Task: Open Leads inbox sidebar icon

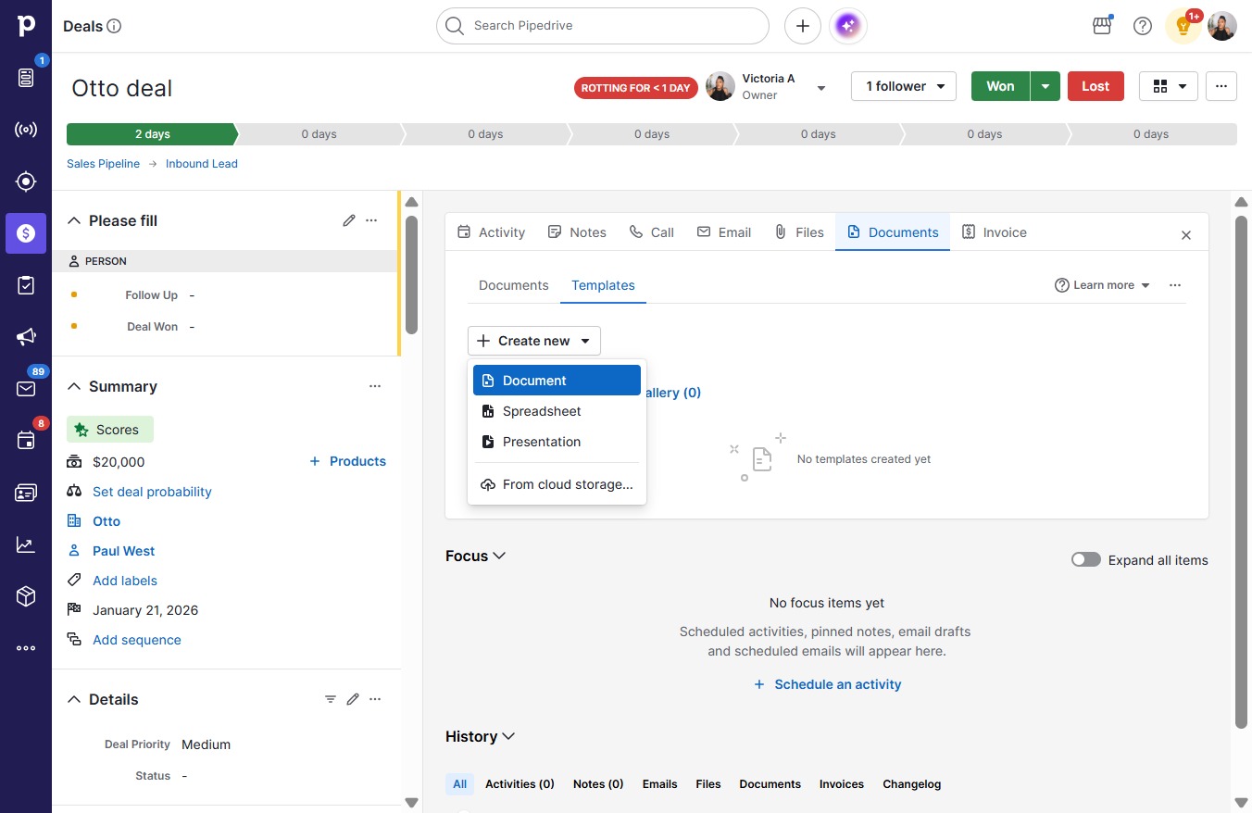Action: tap(26, 78)
